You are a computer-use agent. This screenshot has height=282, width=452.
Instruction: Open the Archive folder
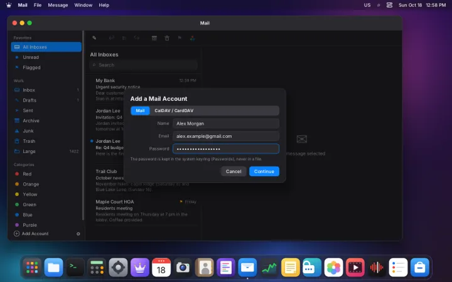tap(46, 121)
